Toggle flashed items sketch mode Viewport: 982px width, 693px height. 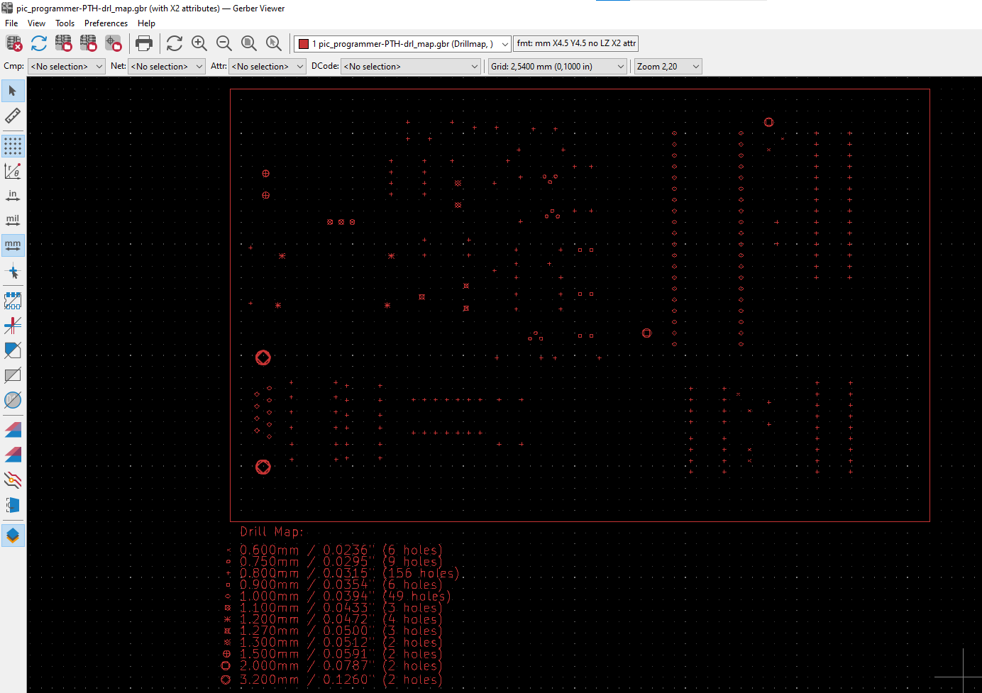13,301
